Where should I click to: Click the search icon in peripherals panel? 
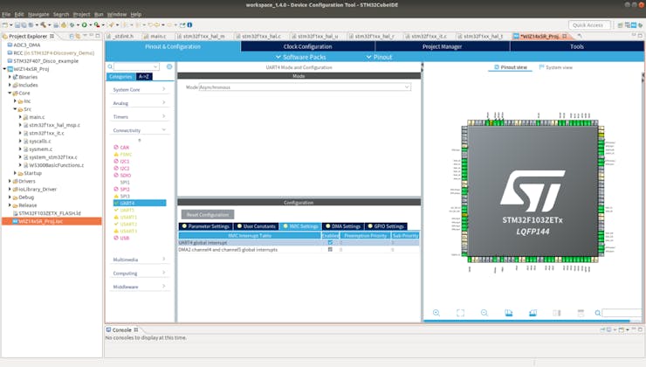110,66
